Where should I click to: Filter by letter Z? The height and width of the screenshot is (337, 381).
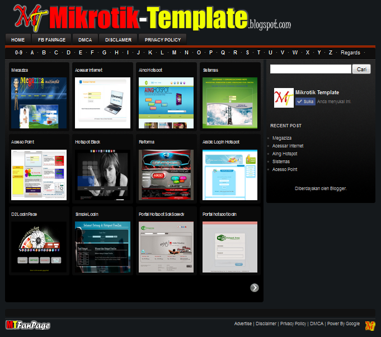[331, 53]
